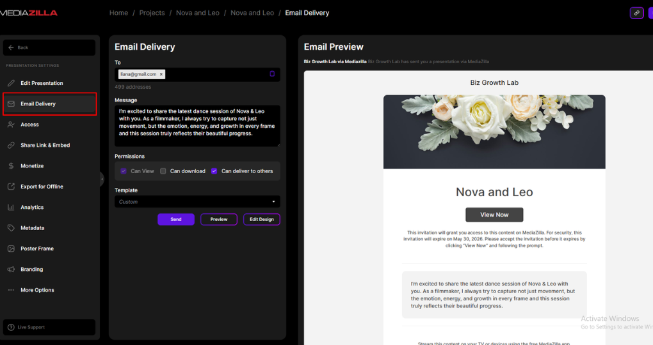Open the Template dropdown showing Custom
This screenshot has height=345, width=653.
(197, 202)
